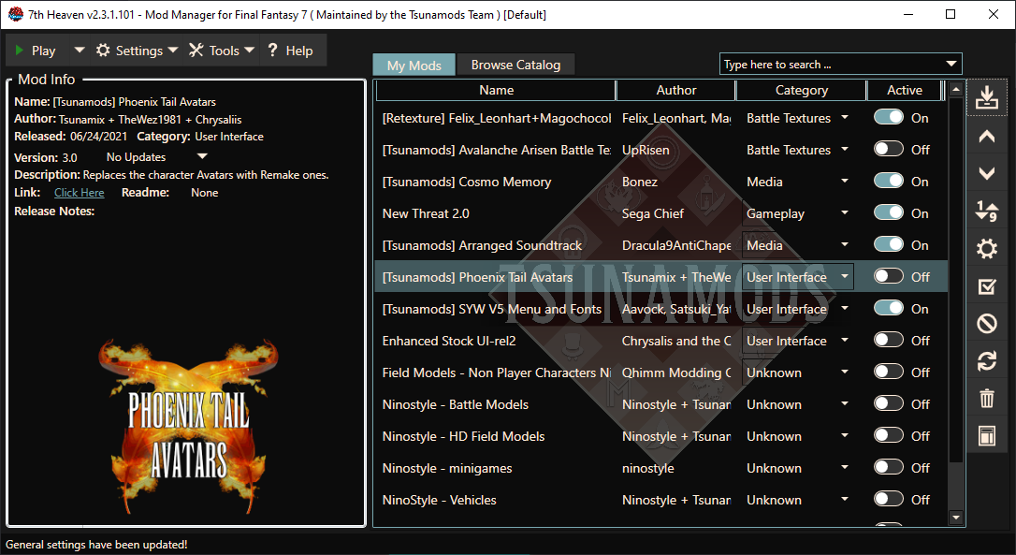Screen dimensions: 1016x555
Task: Click the 7th Heaven app icon in title bar
Action: (16, 14)
